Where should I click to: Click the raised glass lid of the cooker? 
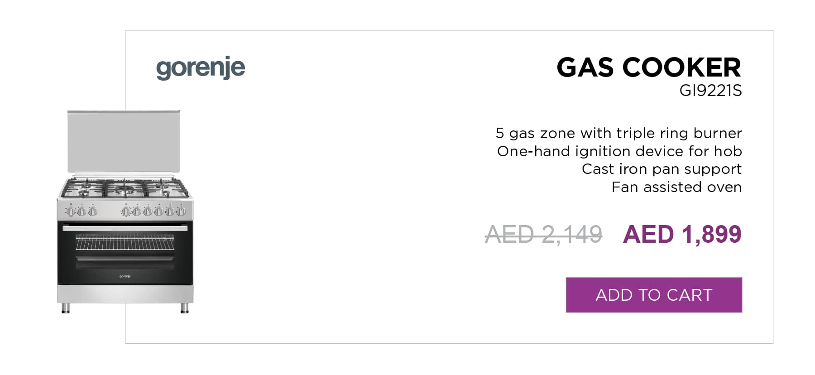pos(124,141)
